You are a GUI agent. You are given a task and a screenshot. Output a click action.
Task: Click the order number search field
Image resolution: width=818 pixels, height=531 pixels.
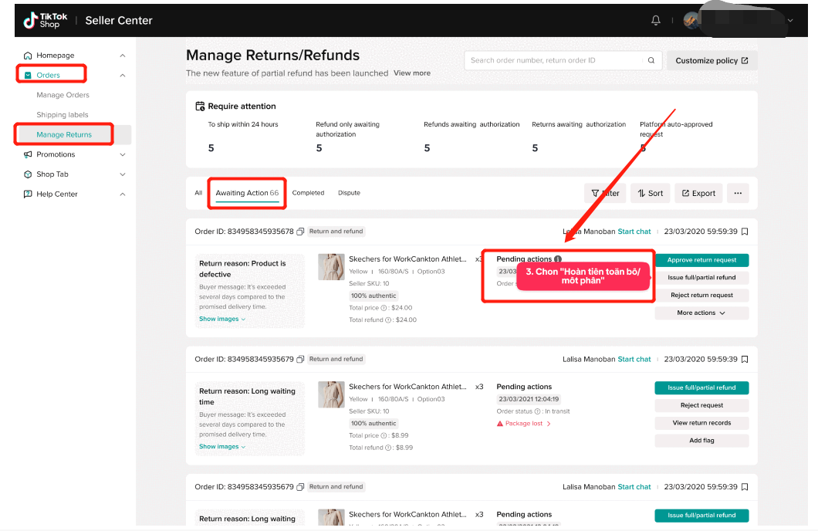pos(556,60)
